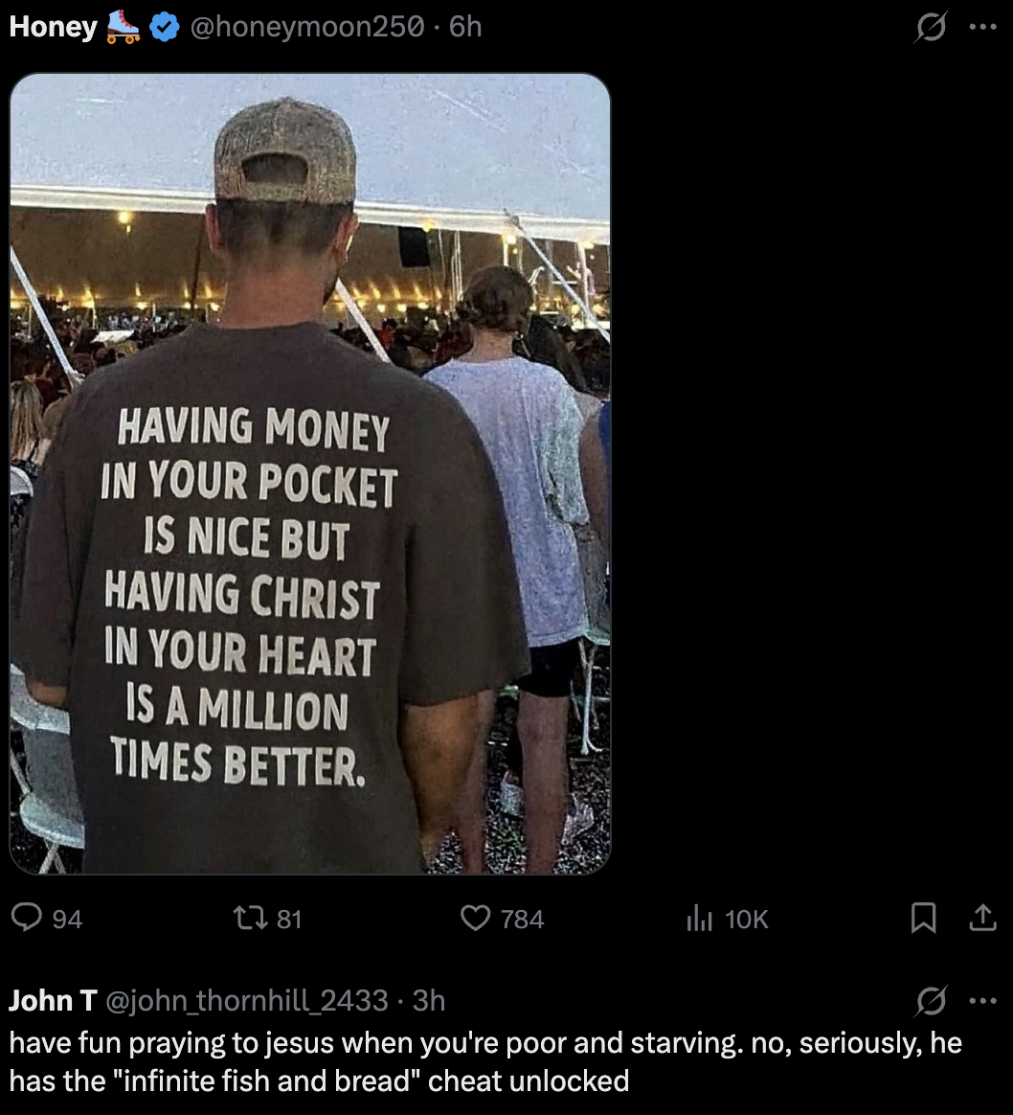The width and height of the screenshot is (1013, 1115).
Task: Share Honey's post via the share icon
Action: pyautogui.click(x=982, y=919)
